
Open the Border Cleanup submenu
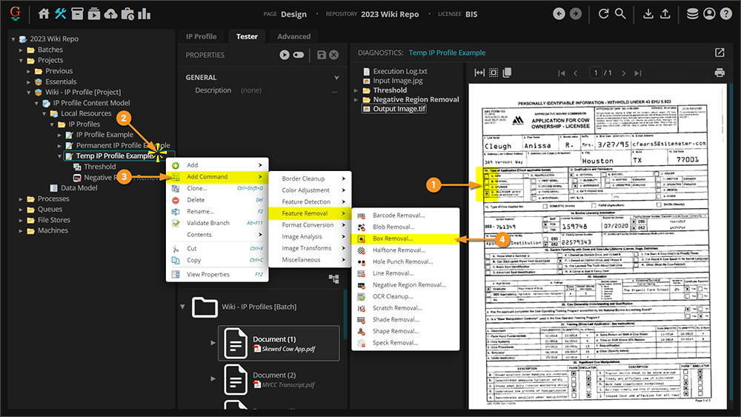coord(310,179)
